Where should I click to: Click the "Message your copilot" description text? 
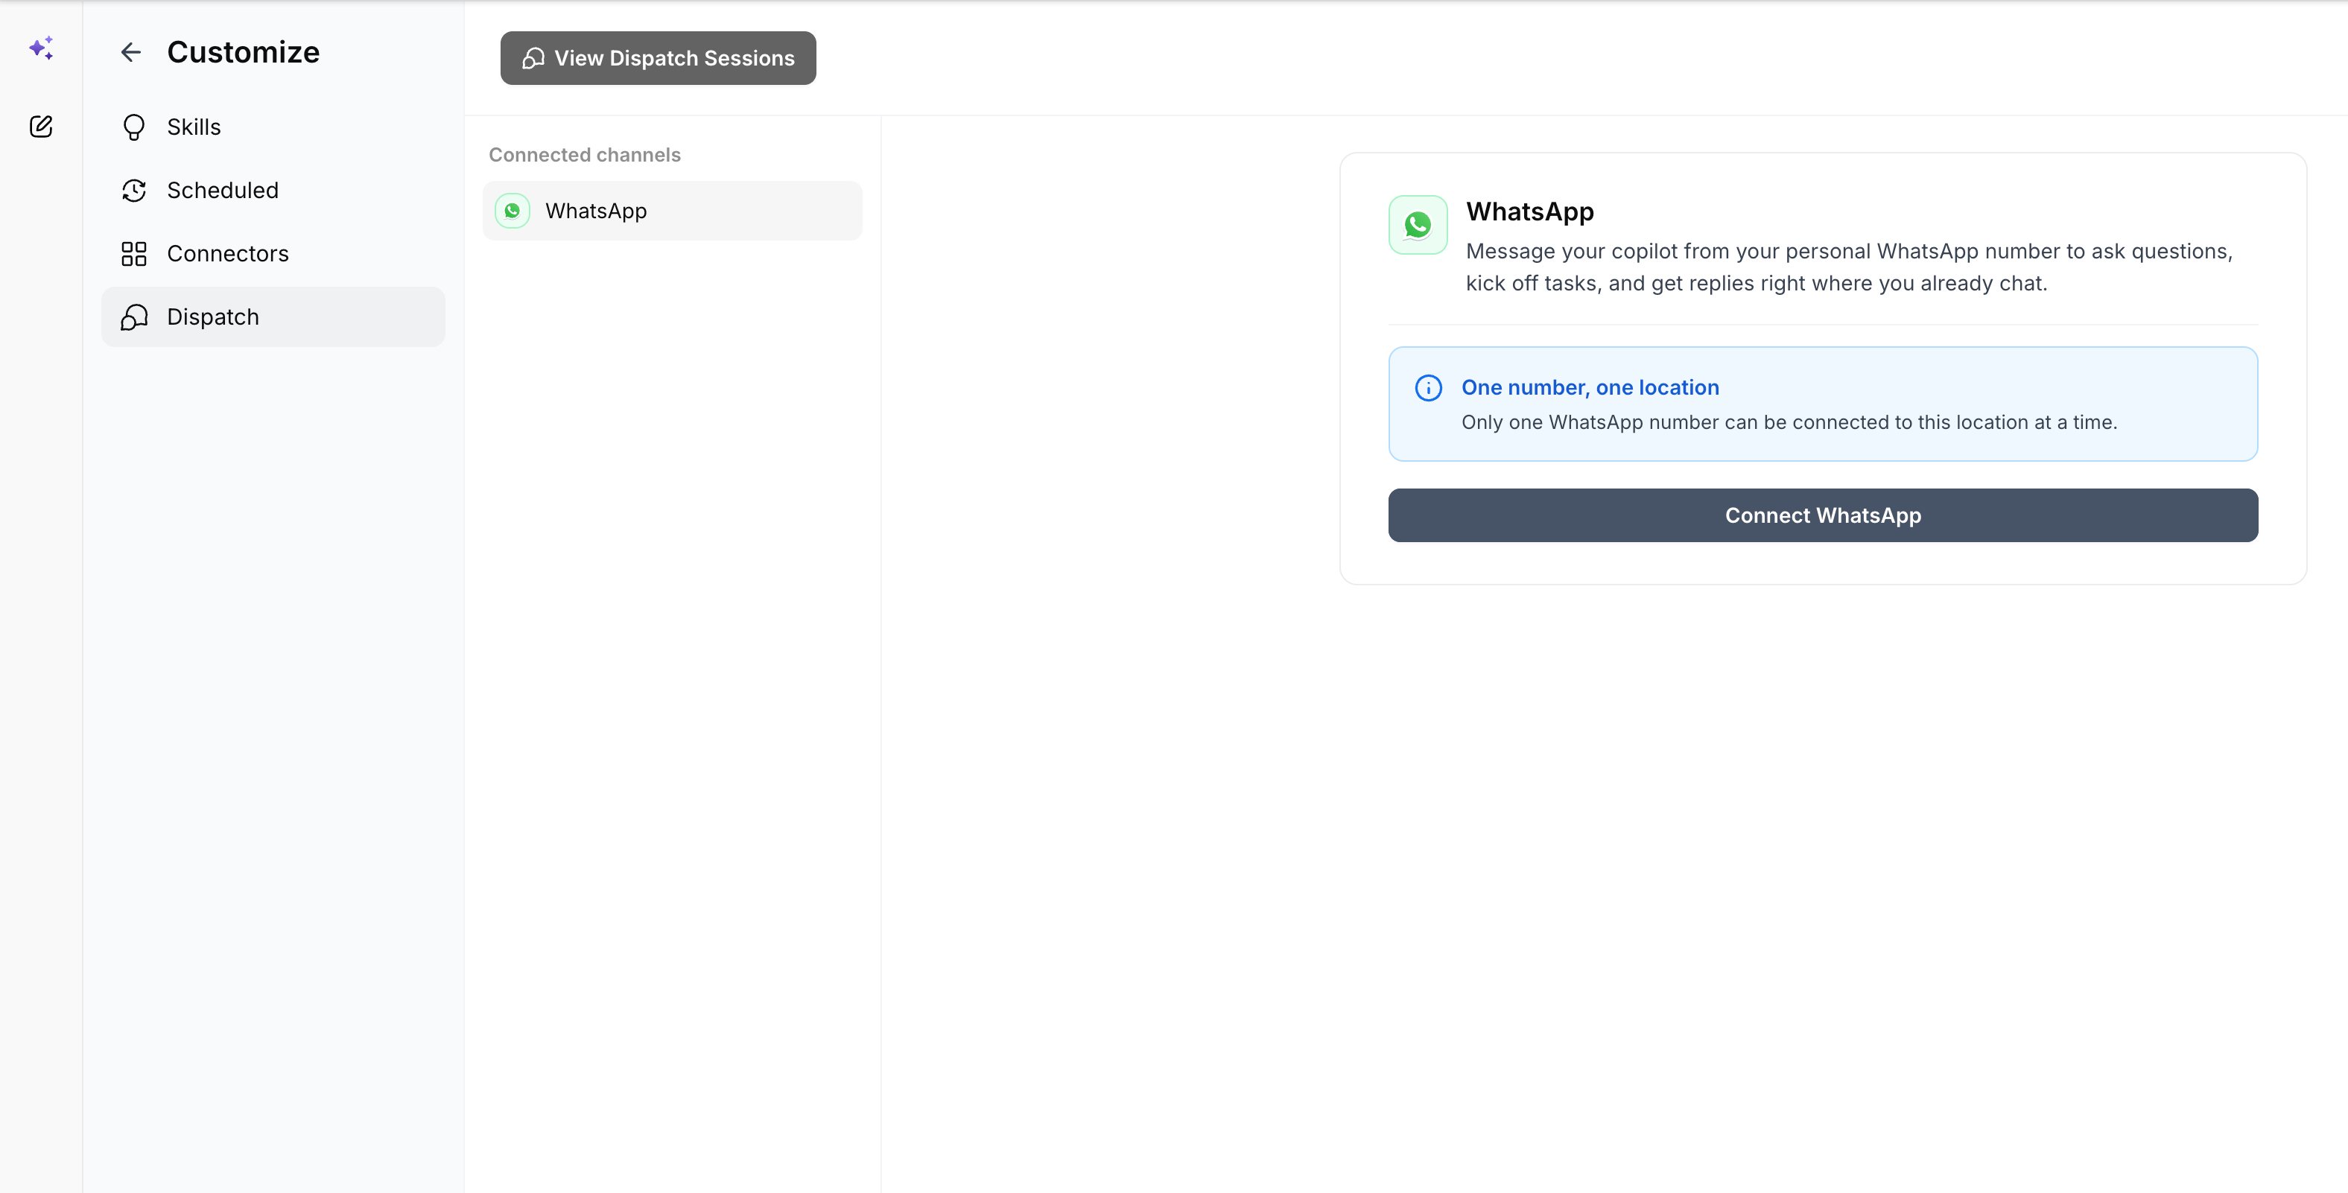pos(1848,267)
